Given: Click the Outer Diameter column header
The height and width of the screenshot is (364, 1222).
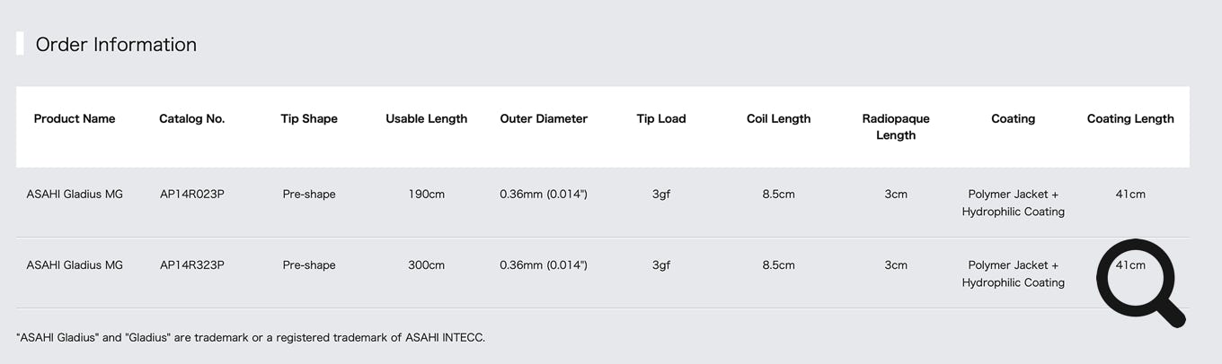Looking at the screenshot, I should click(544, 118).
